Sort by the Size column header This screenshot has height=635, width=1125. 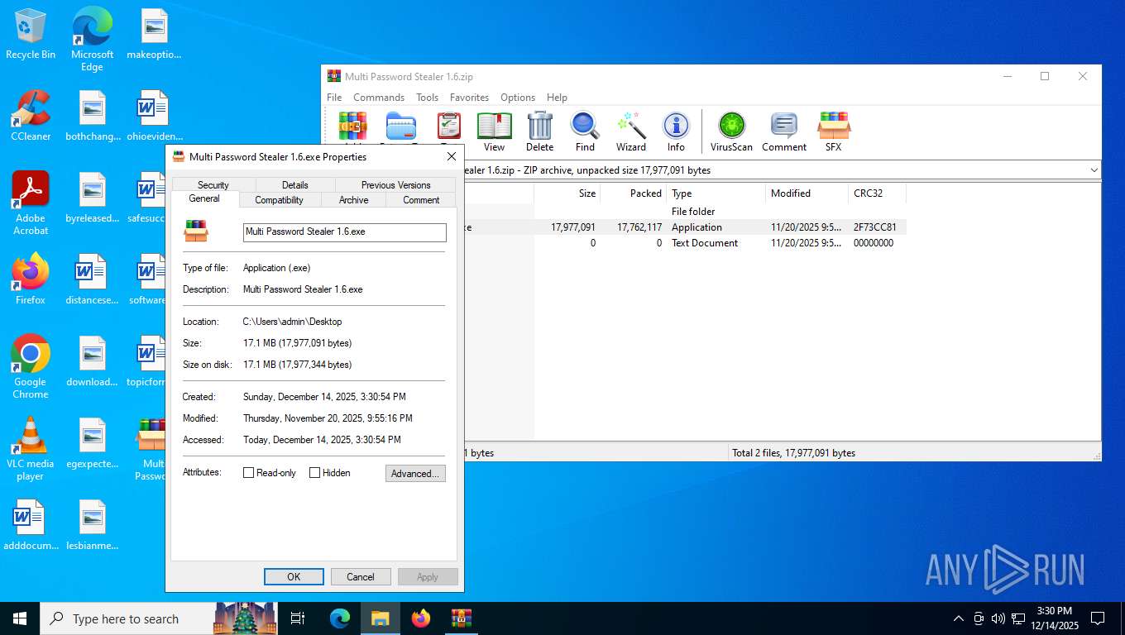tap(567, 193)
